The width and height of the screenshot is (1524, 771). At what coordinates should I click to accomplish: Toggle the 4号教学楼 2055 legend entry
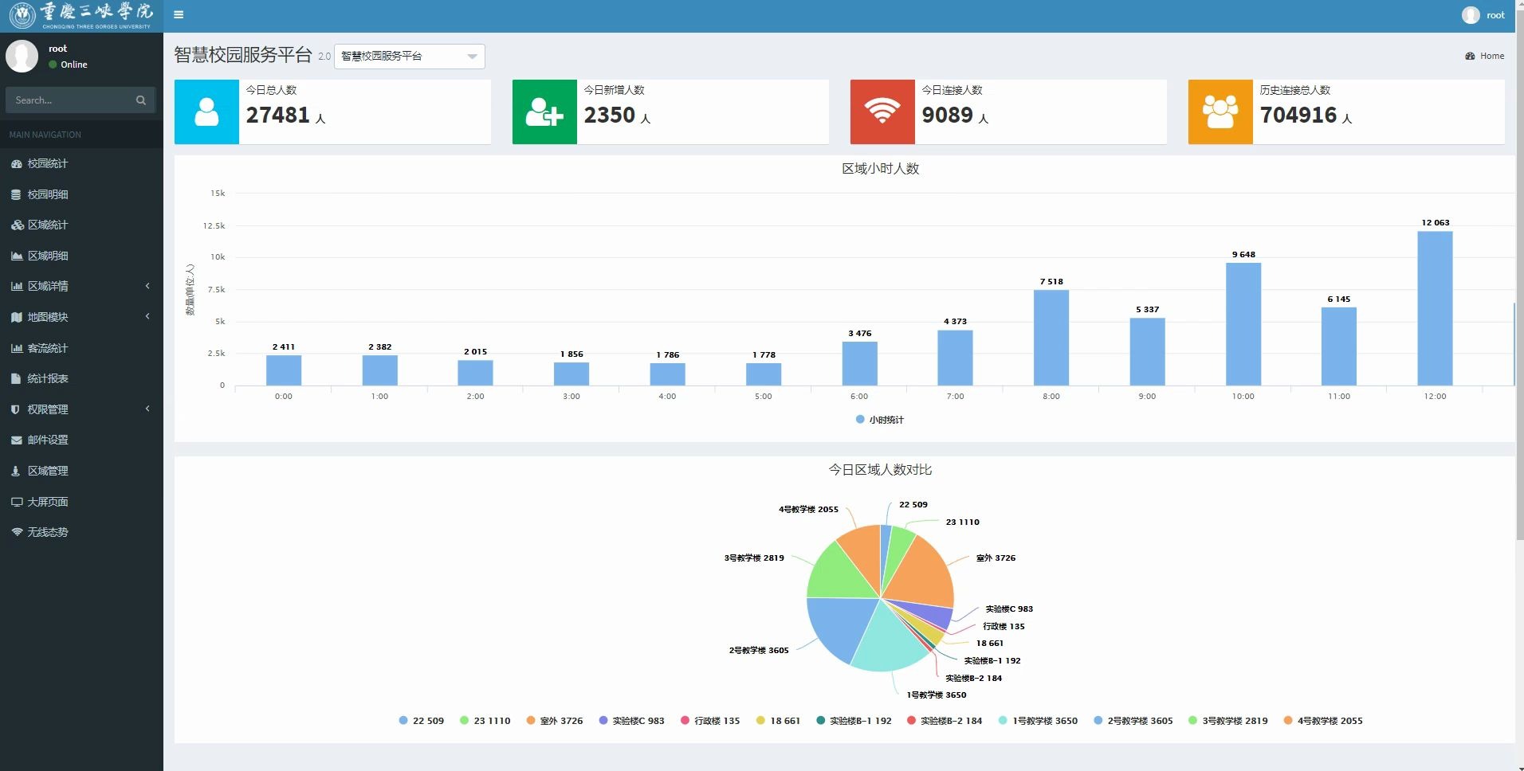tap(1323, 721)
